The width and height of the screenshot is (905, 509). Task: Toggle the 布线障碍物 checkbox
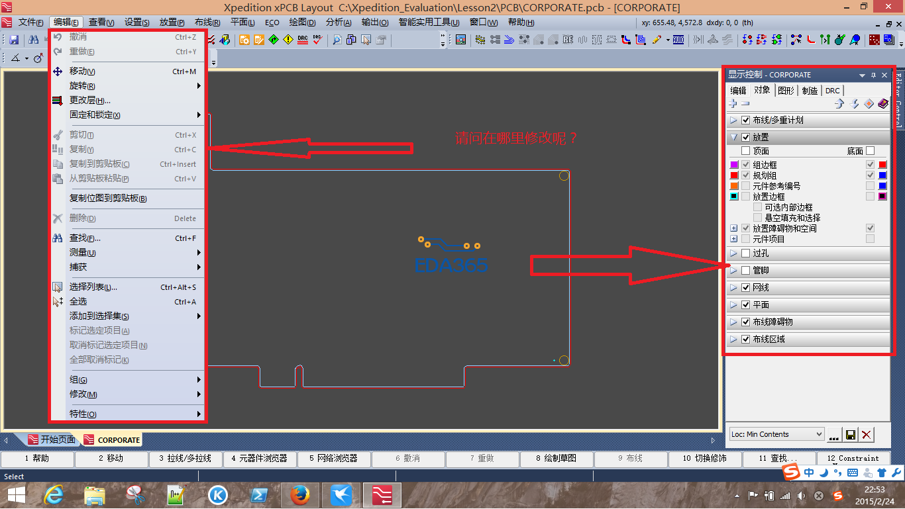tap(746, 322)
